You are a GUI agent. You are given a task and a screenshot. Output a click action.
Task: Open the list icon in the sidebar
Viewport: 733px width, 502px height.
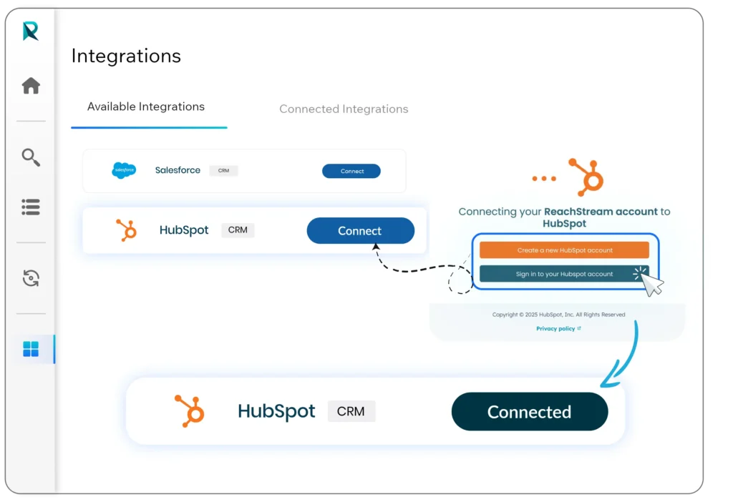31,207
